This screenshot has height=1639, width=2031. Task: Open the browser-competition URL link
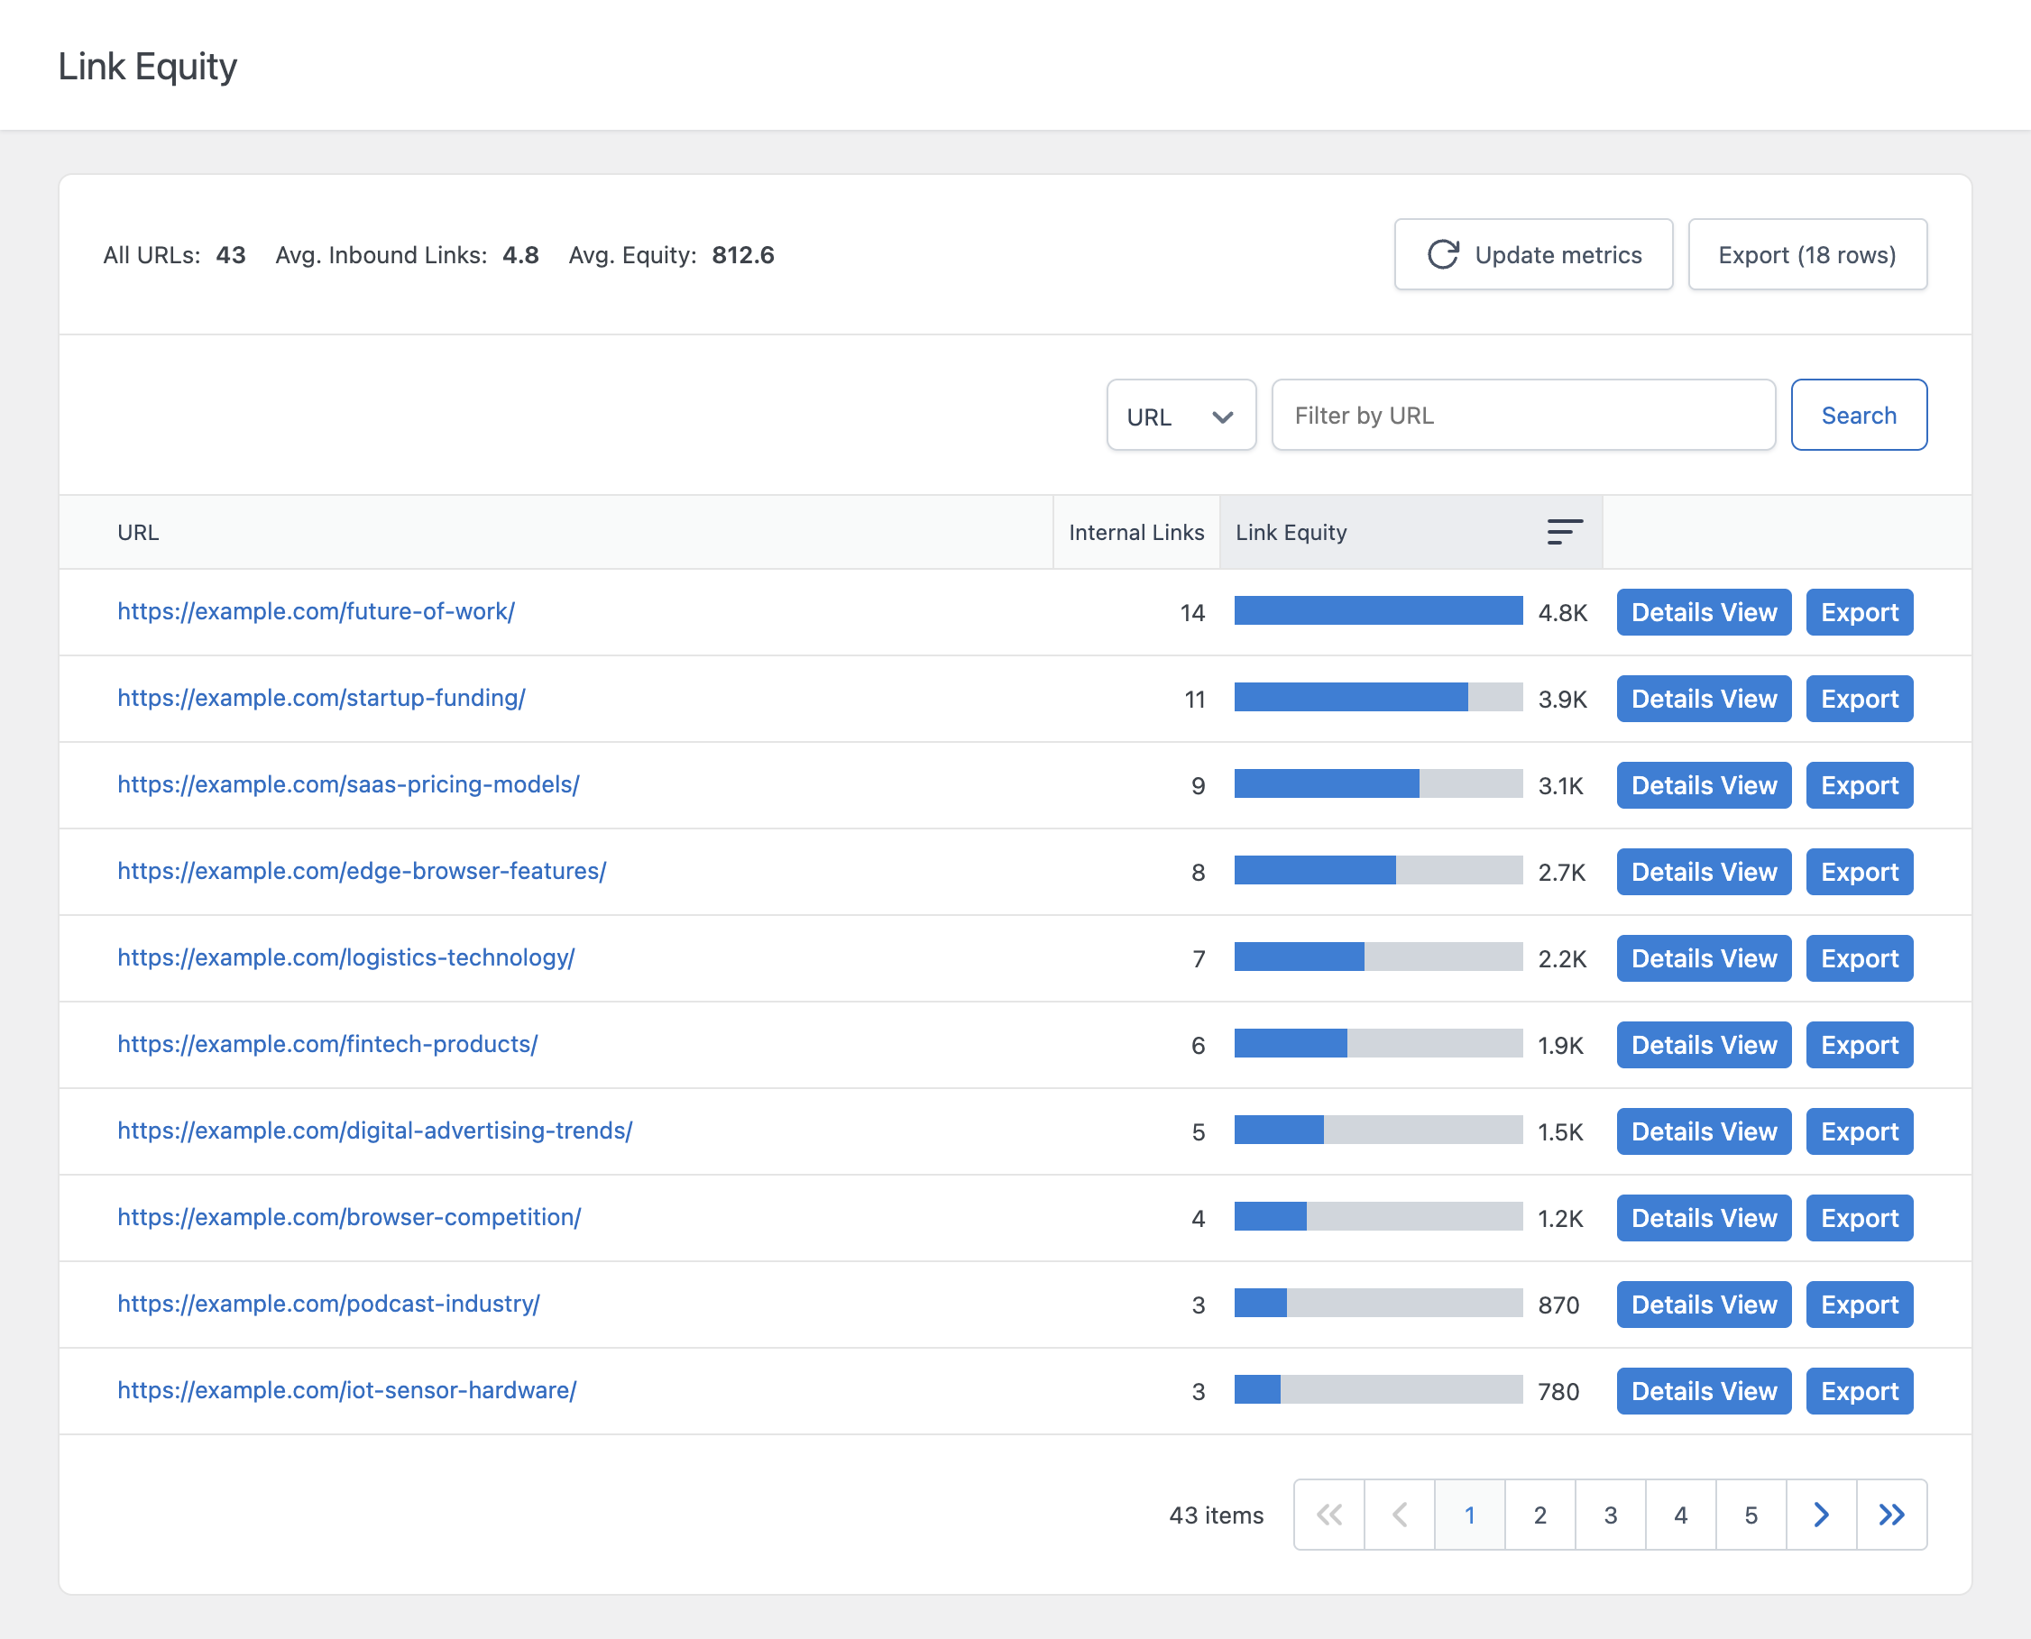(349, 1218)
